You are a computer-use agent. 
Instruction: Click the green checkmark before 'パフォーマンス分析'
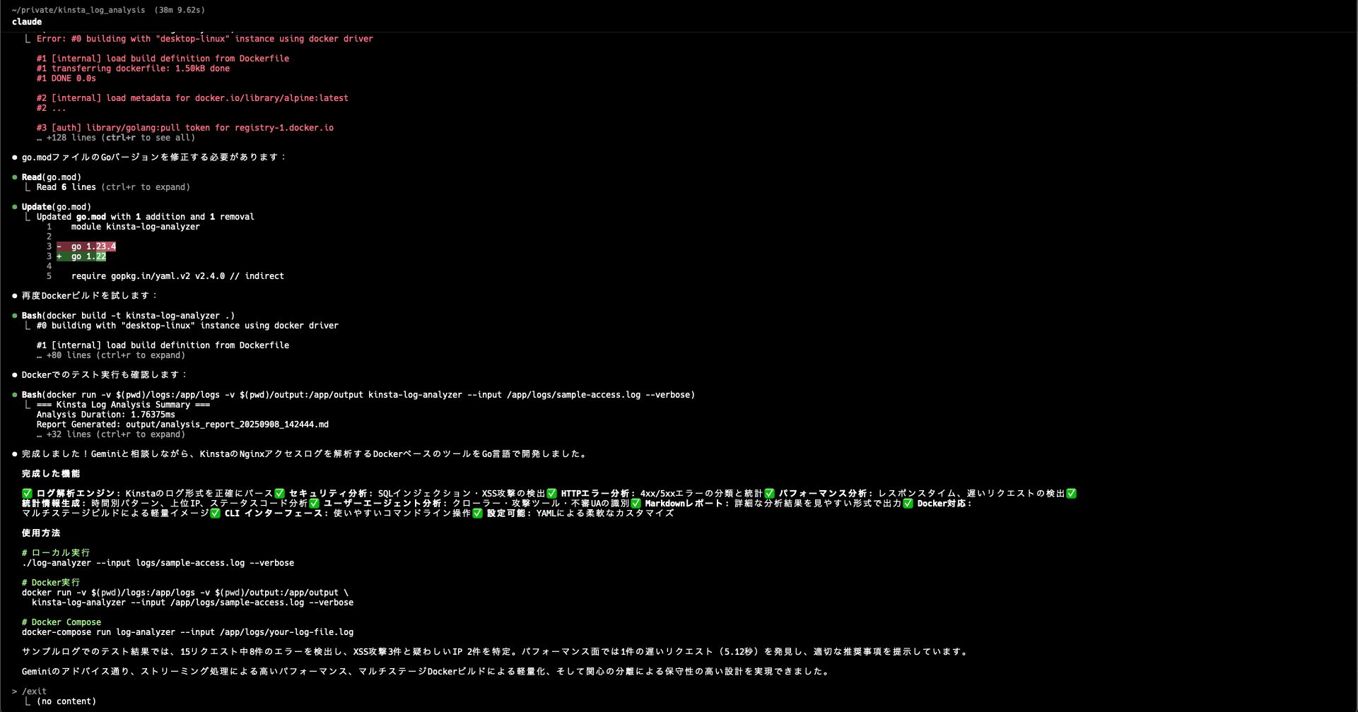coord(769,494)
